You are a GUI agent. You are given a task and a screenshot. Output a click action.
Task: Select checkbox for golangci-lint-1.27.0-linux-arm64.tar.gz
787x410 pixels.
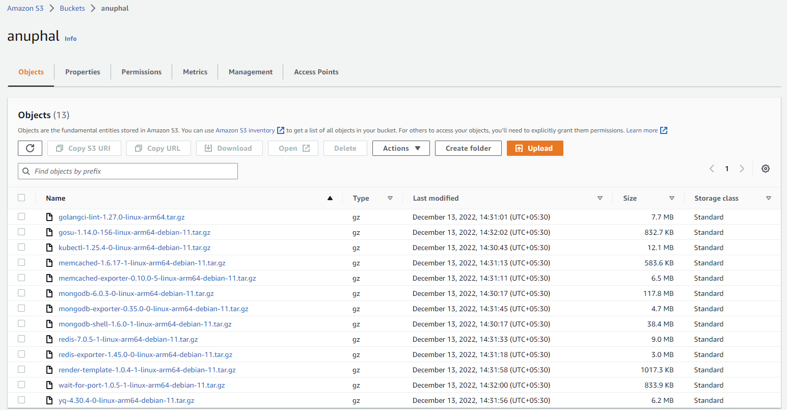point(21,216)
